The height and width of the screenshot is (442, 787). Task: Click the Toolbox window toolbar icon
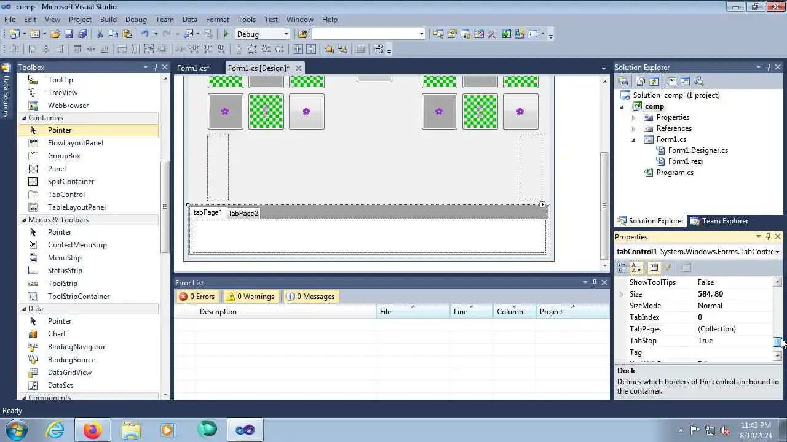coord(492,34)
